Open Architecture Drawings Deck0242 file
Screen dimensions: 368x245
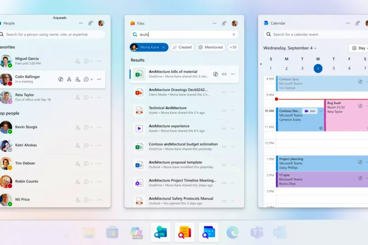coord(185,92)
